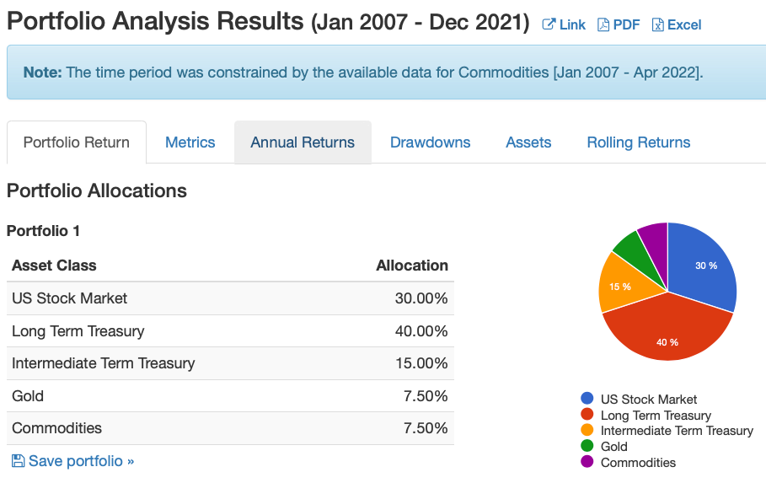Viewport: 766px width, 483px height.
Task: Click the red Long Term Treasury legend dot
Action: [587, 415]
